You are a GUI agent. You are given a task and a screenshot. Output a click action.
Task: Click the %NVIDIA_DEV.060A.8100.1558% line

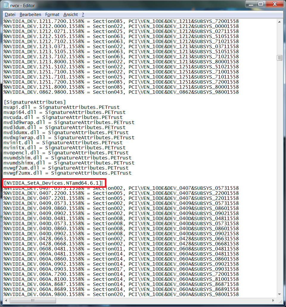pos(121,279)
